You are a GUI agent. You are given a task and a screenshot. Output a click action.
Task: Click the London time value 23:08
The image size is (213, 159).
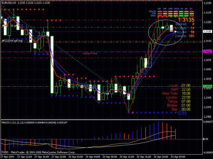pyautogui.click(x=186, y=97)
